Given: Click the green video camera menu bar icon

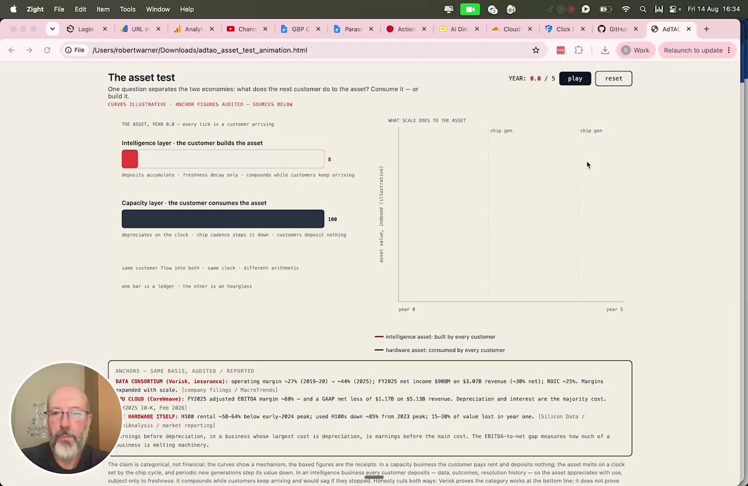Looking at the screenshot, I should pos(470,9).
